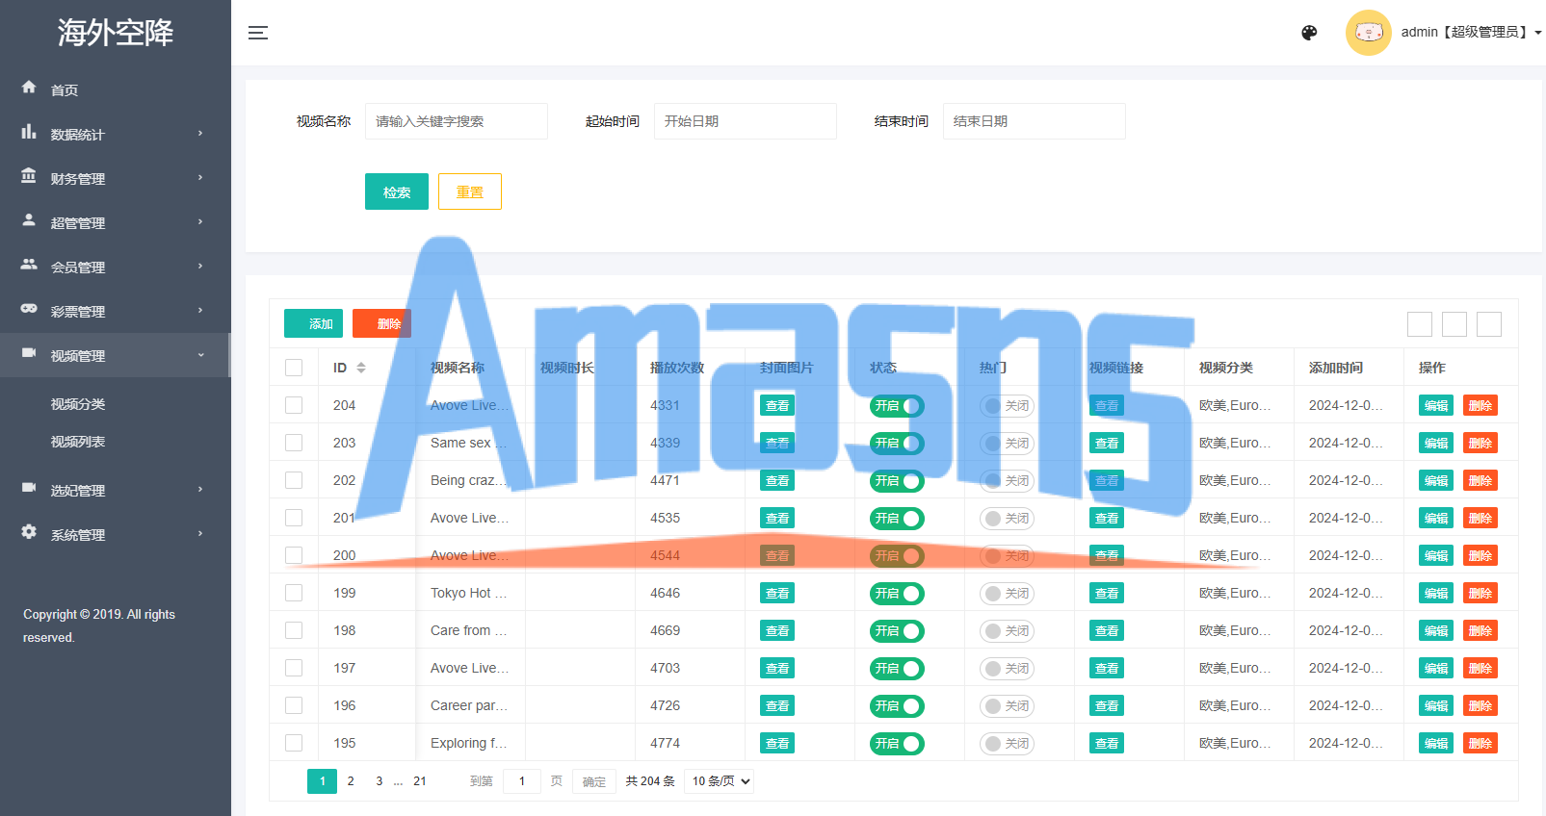Viewport: 1546px width, 816px height.
Task: Click the camera icon for 选妃管理
Action: tap(29, 488)
